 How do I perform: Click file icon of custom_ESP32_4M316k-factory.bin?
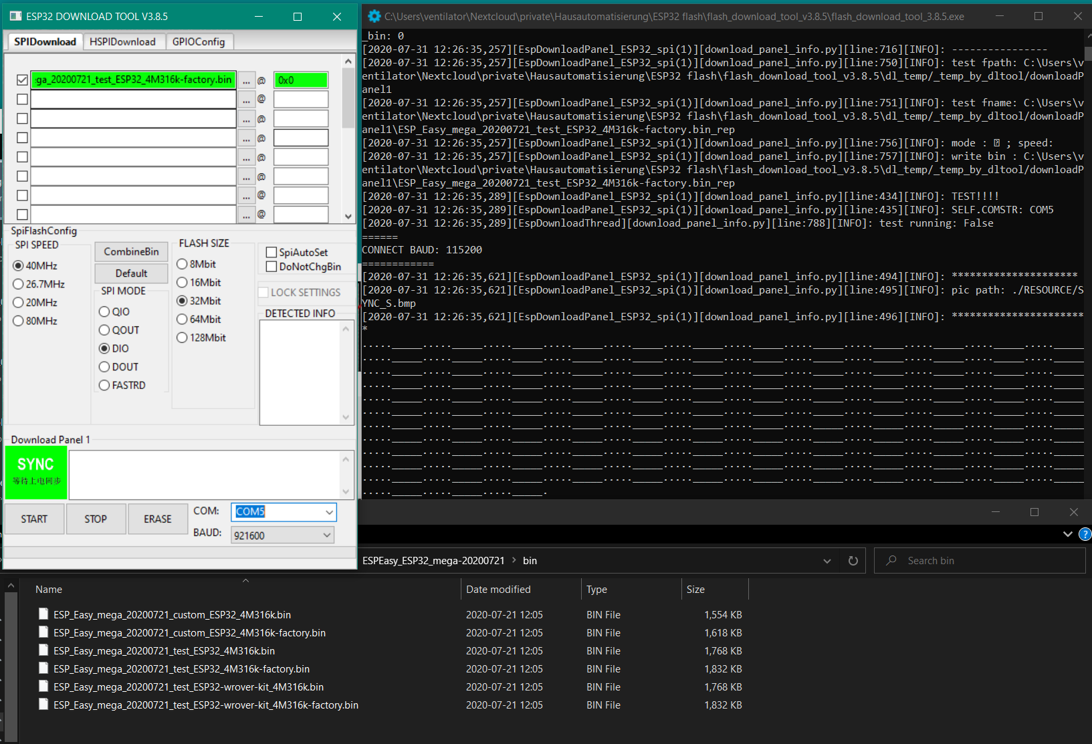(43, 632)
